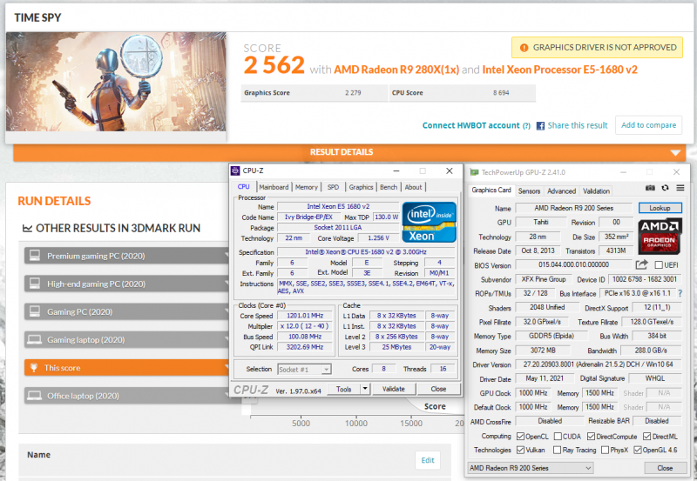
Task: Click the Facebook share icon
Action: click(540, 125)
